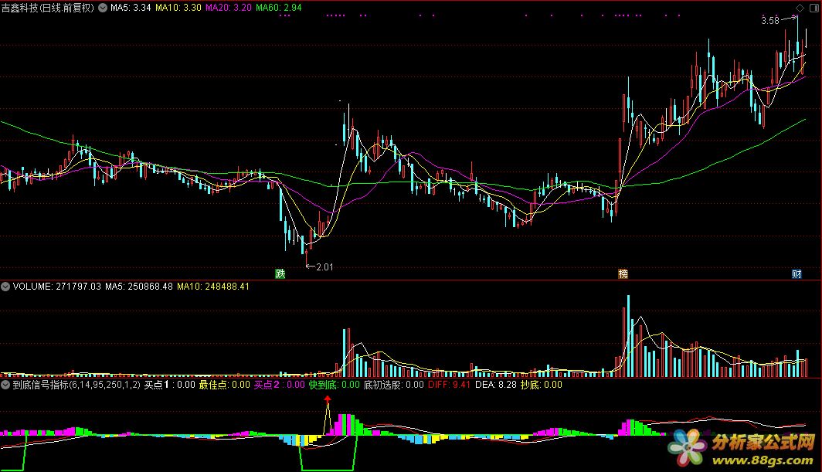Expand the VOLUME indicator dropdown arrow
Image resolution: width=822 pixels, height=472 pixels.
point(5,287)
